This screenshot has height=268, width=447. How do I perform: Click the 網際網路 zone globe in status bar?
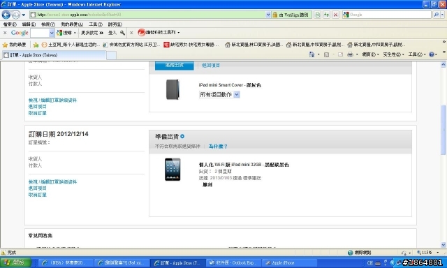coord(351,253)
